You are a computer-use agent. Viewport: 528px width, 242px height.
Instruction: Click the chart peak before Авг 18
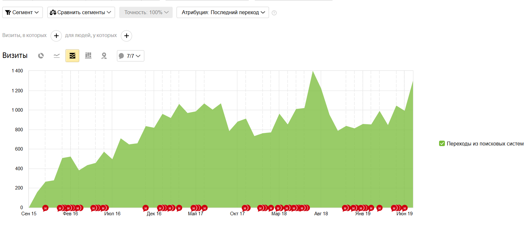coord(312,71)
